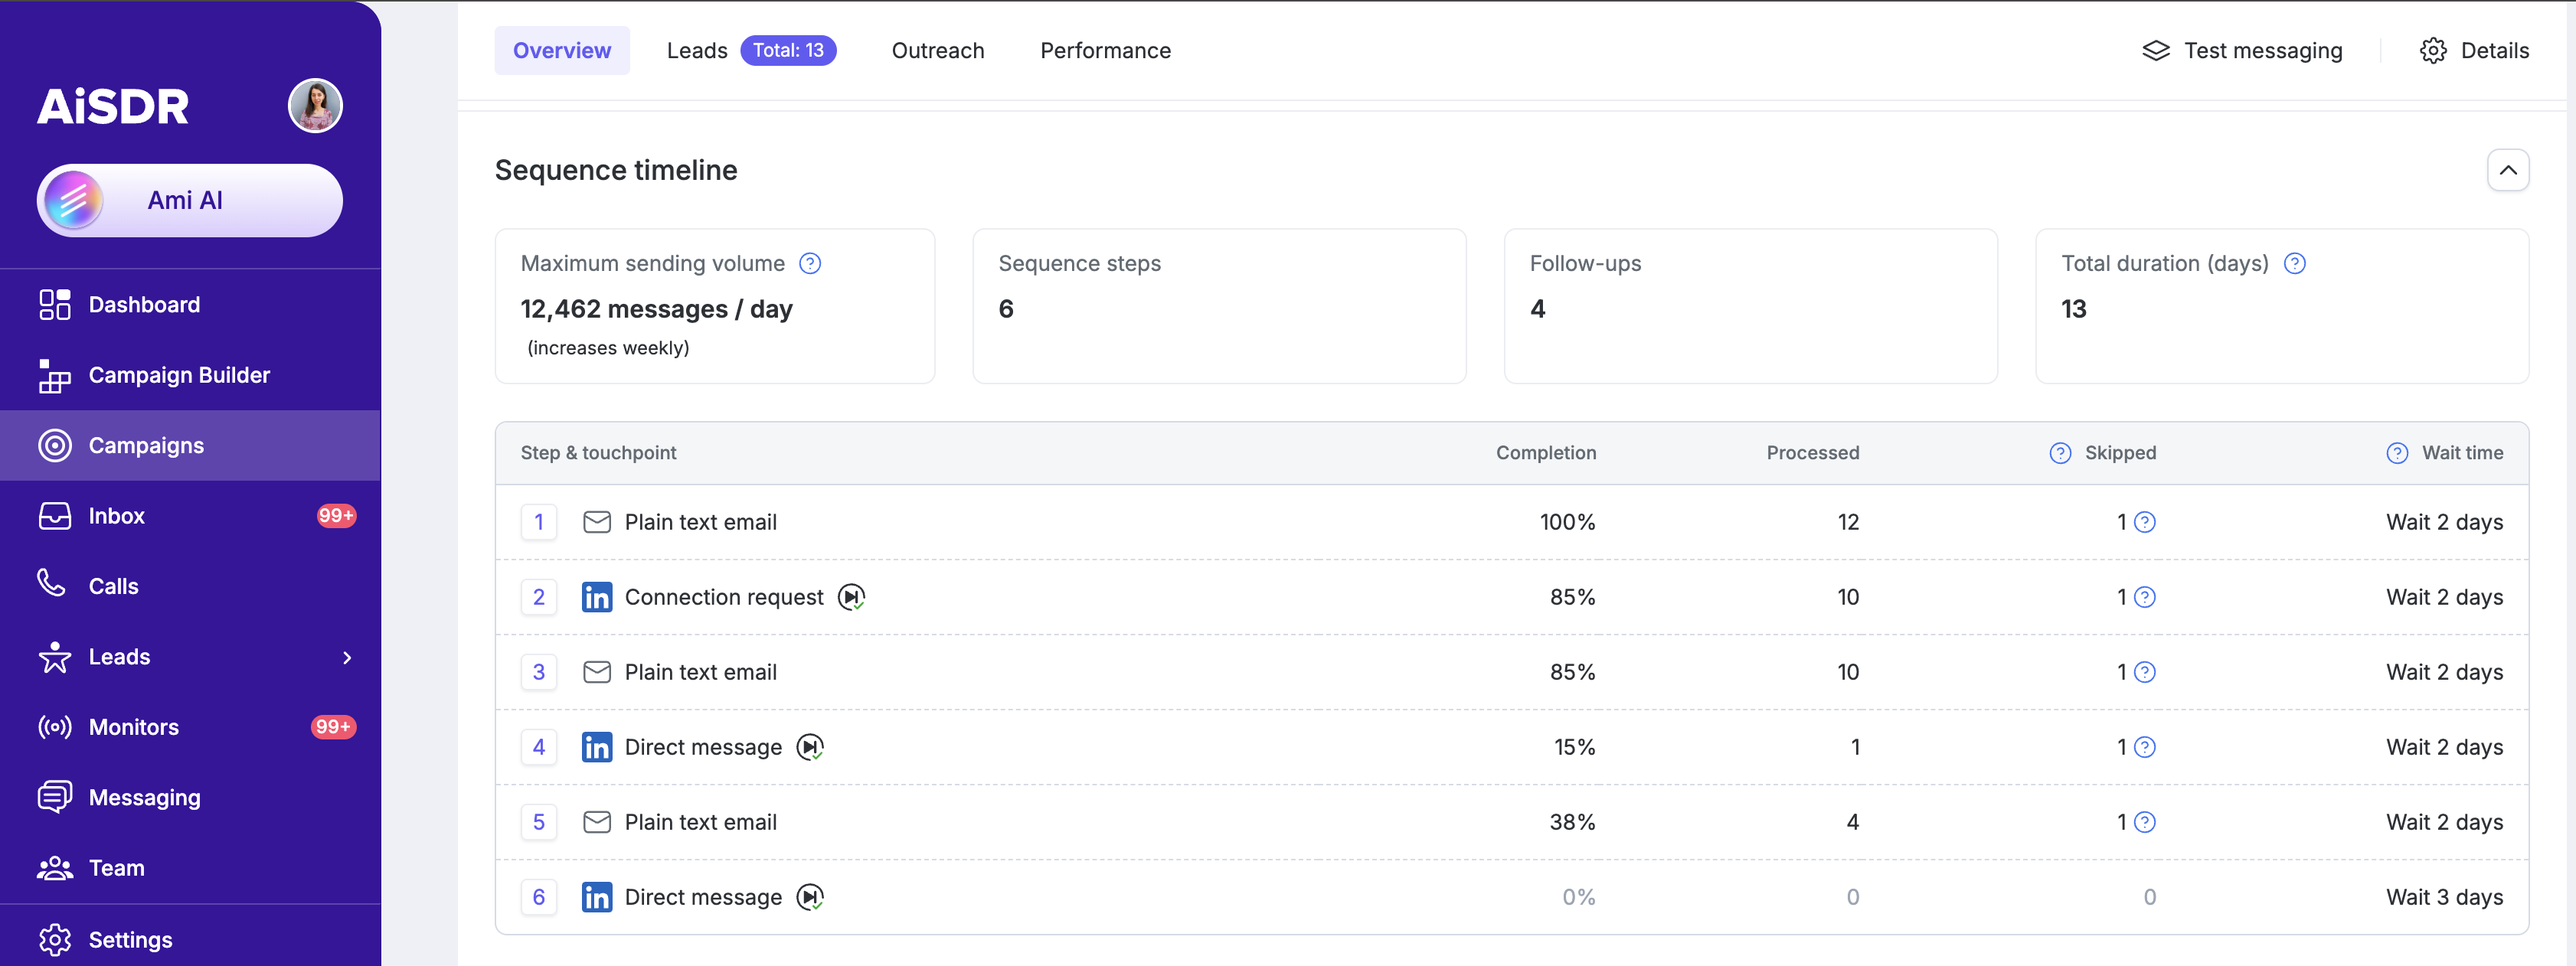
Task: Switch to the Overview tab
Action: (x=562, y=51)
